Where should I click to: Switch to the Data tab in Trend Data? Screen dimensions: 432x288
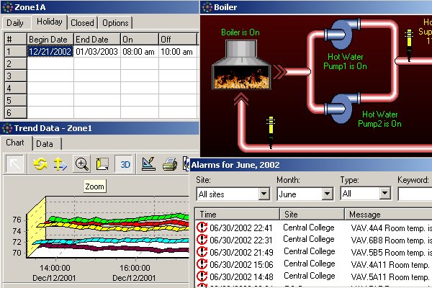pos(45,144)
